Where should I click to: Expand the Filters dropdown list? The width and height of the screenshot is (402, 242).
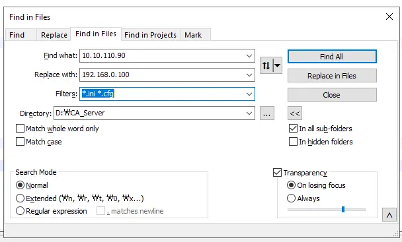click(249, 94)
